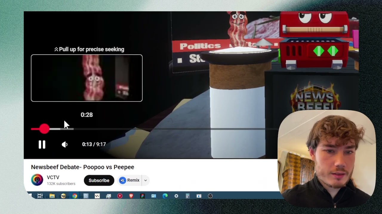
Task: Open Task View in the taskbar
Action: click(x=40, y=196)
